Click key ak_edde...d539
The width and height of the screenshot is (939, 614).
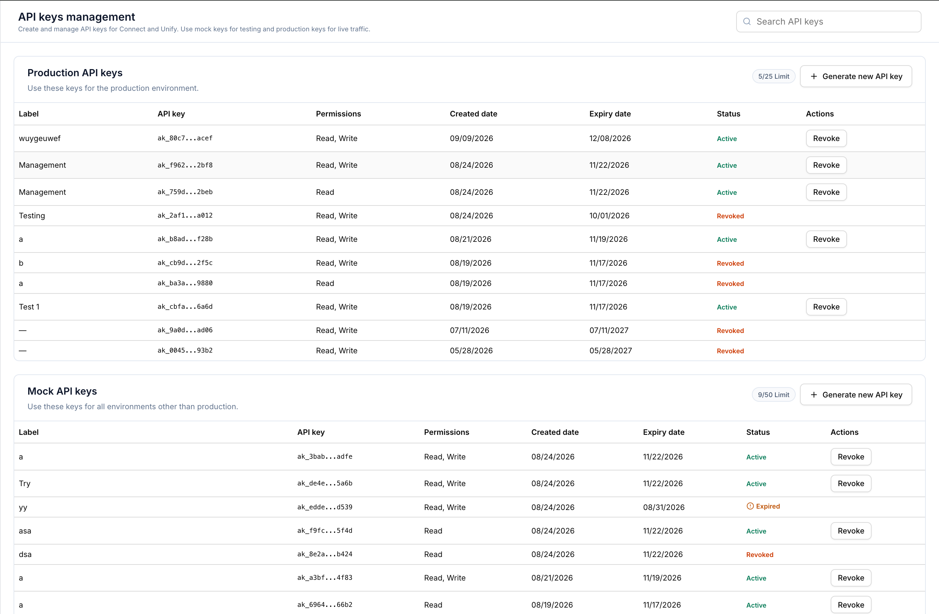pos(325,507)
